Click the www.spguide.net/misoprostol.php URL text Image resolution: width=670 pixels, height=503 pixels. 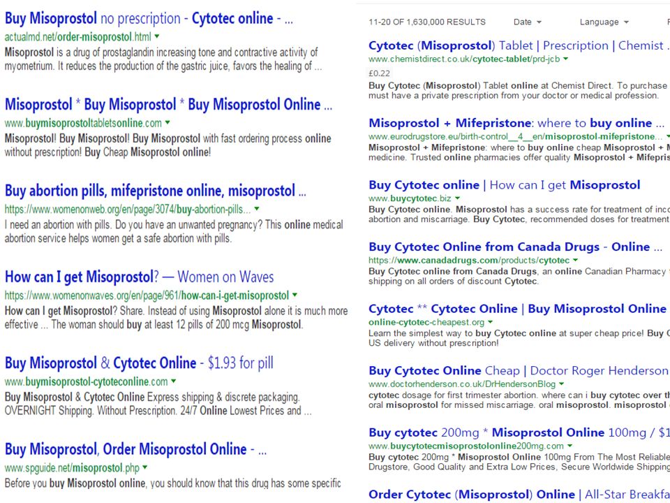[72, 468]
